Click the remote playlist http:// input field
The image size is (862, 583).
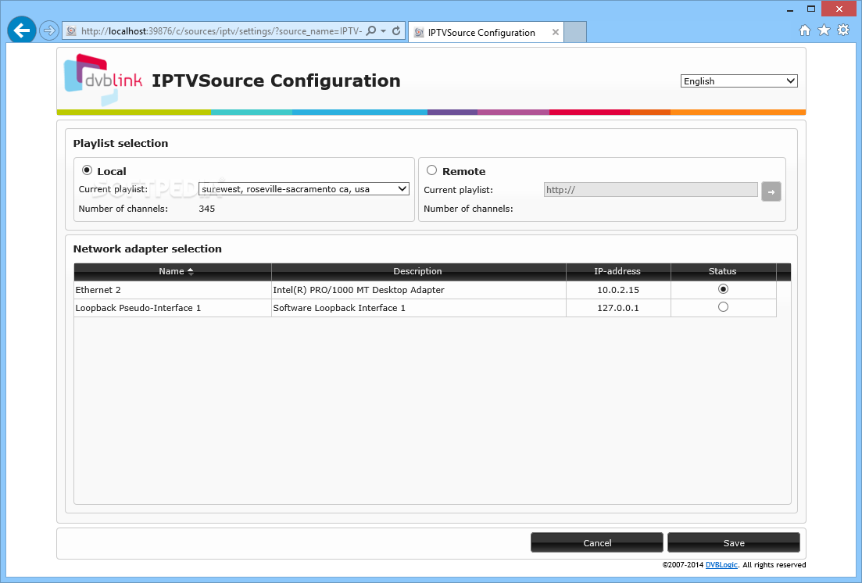pos(650,190)
